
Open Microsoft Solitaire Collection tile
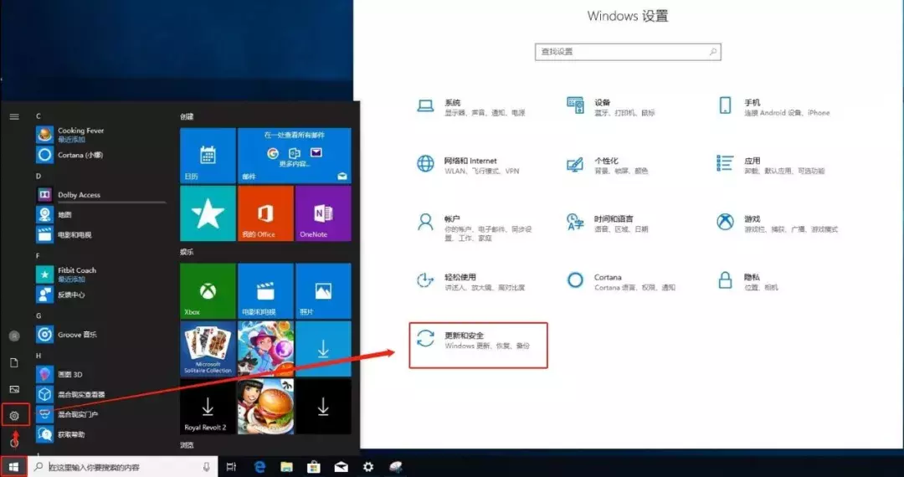point(208,348)
